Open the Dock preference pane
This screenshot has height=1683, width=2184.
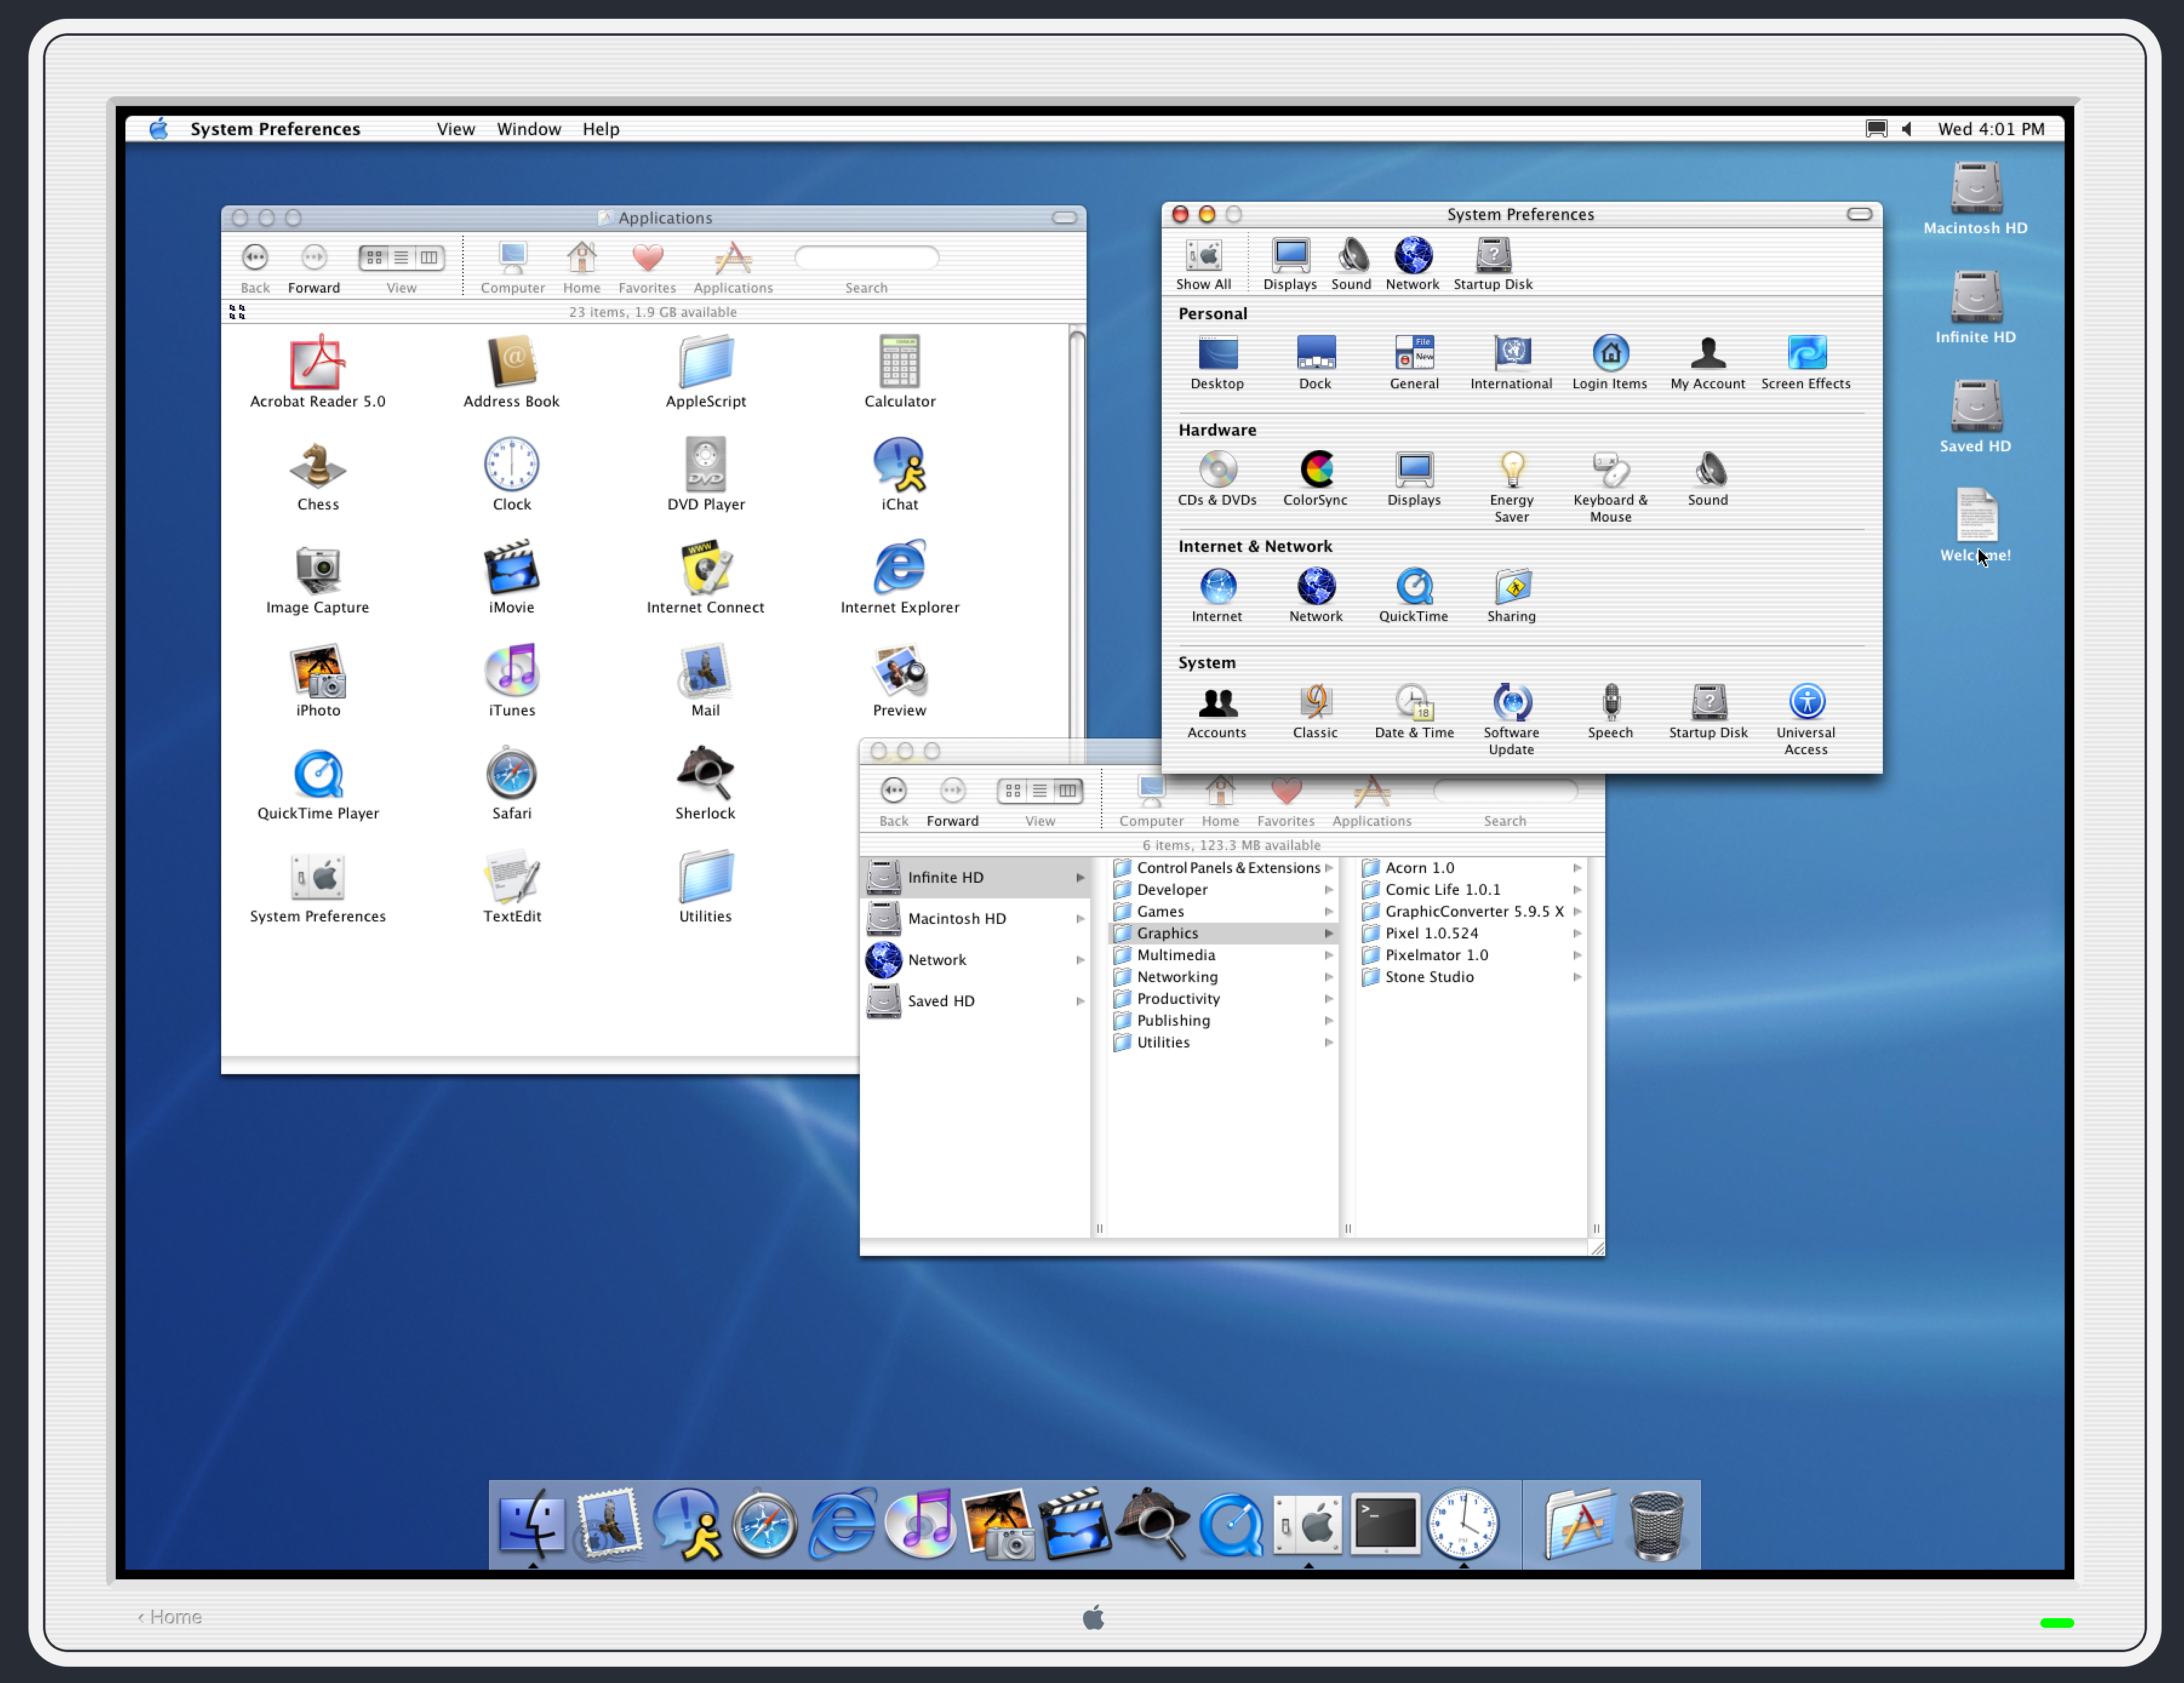pos(1315,362)
